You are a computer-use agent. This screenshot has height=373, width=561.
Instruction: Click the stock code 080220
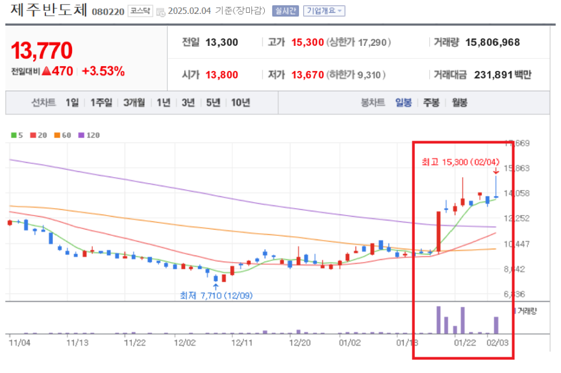pos(108,12)
